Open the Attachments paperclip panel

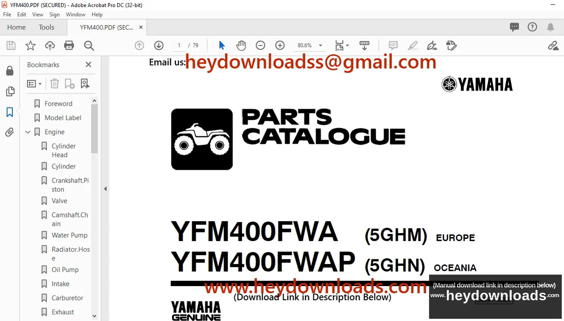click(x=9, y=132)
